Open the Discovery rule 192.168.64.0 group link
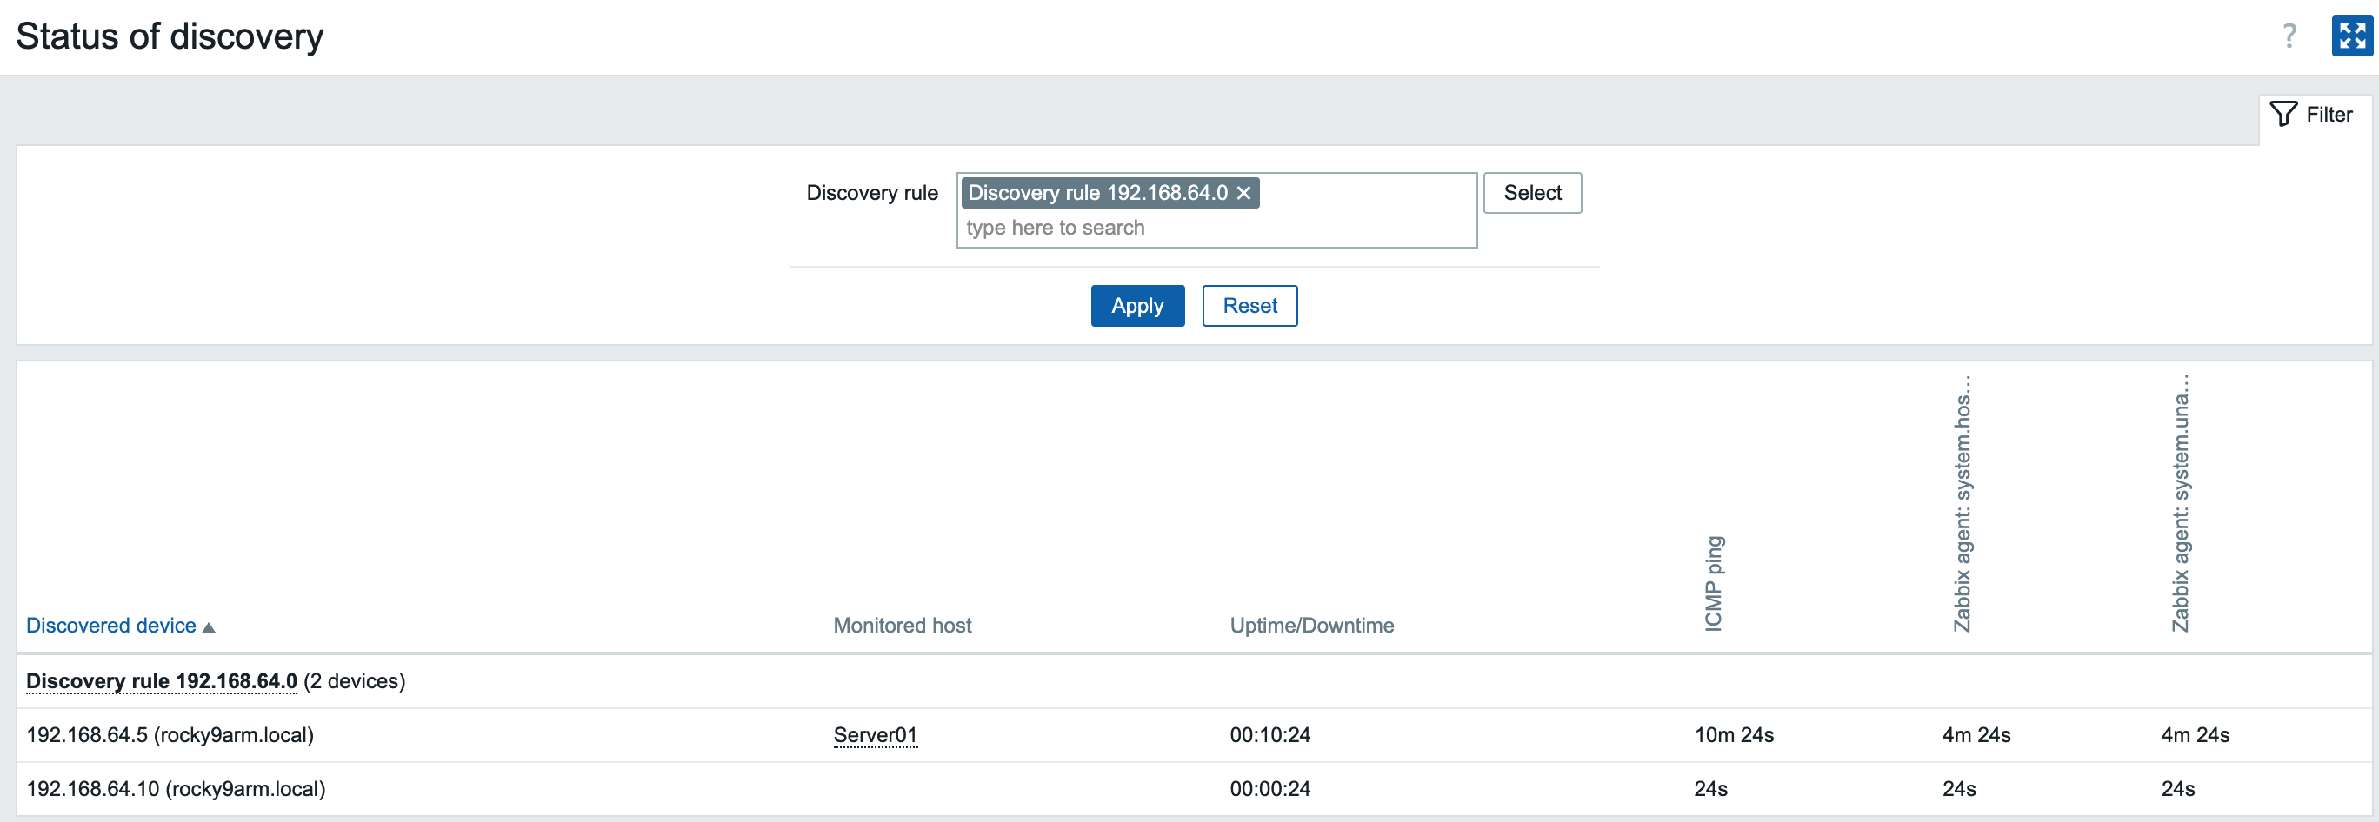The height and width of the screenshot is (822, 2379). tap(162, 681)
